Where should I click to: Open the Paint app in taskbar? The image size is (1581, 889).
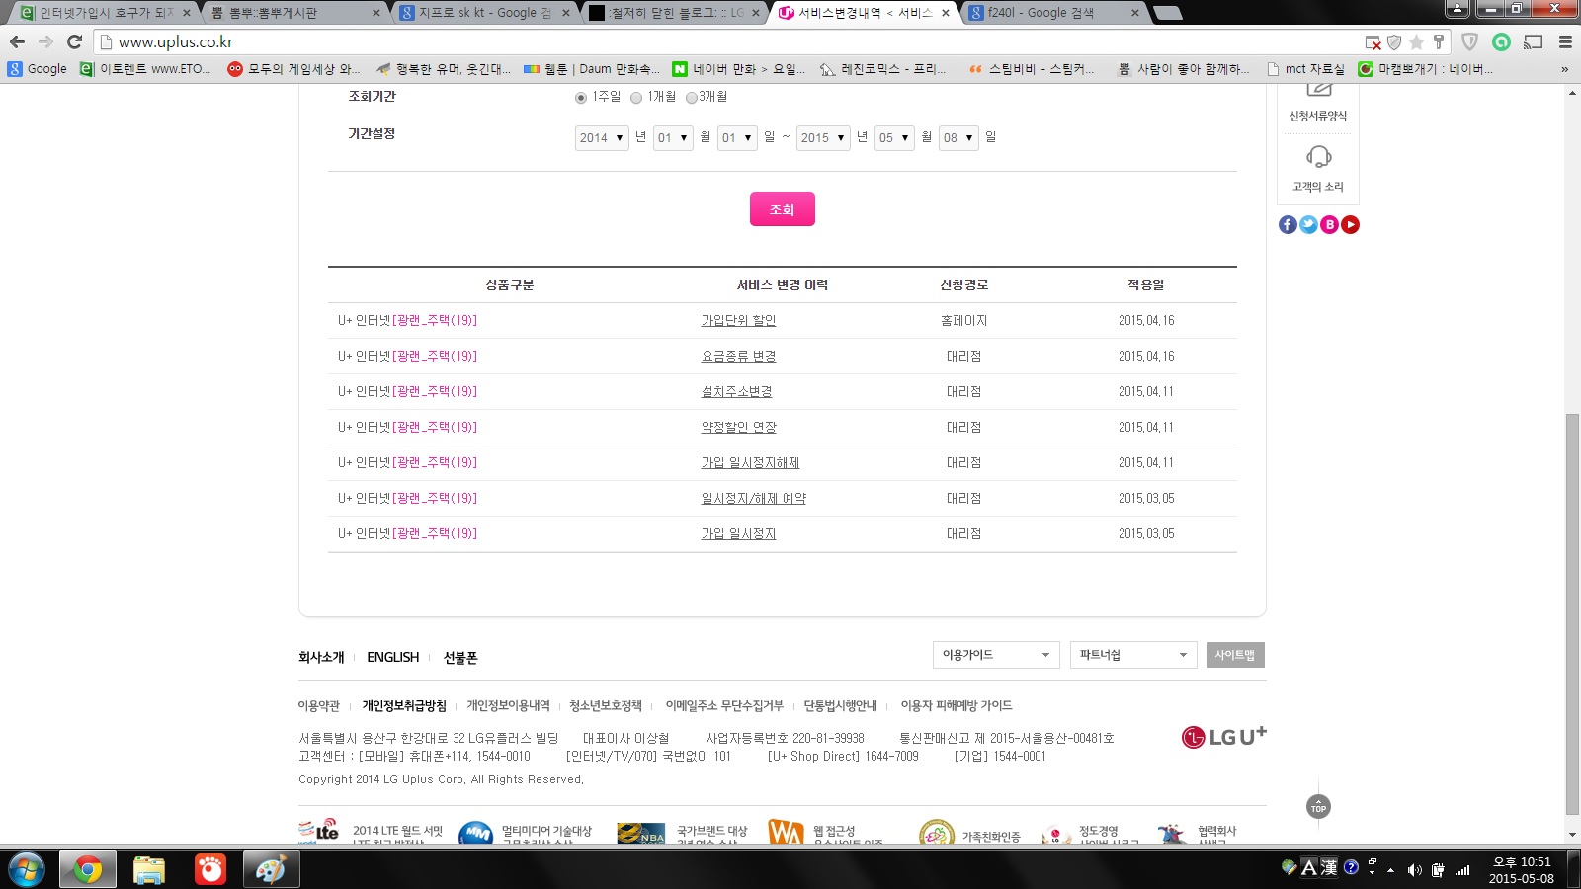[x=270, y=869]
